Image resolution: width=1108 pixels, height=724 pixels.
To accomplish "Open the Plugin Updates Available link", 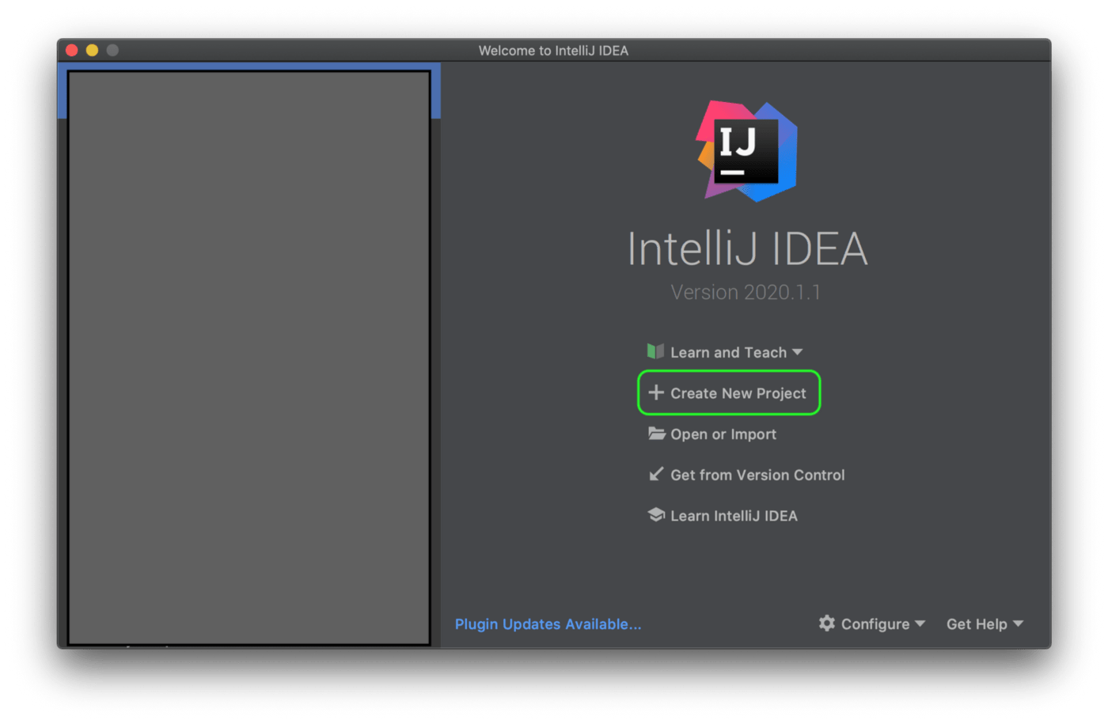I will 548,624.
